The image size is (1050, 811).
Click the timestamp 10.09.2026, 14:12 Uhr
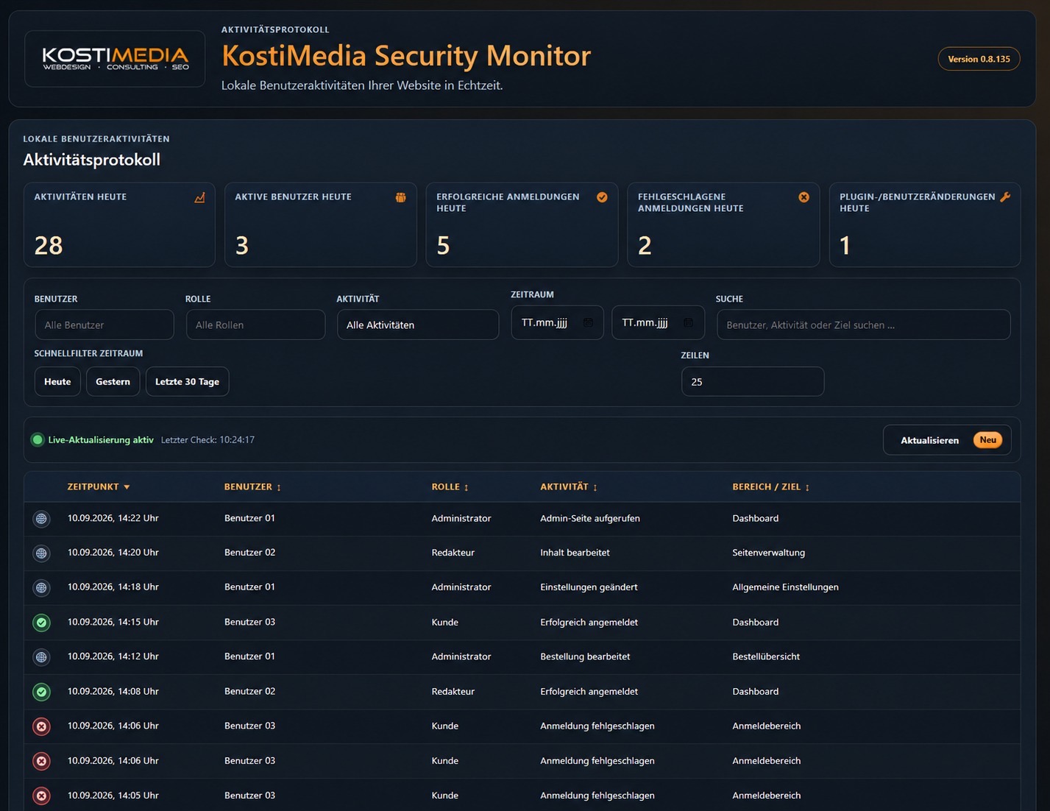pyautogui.click(x=113, y=656)
